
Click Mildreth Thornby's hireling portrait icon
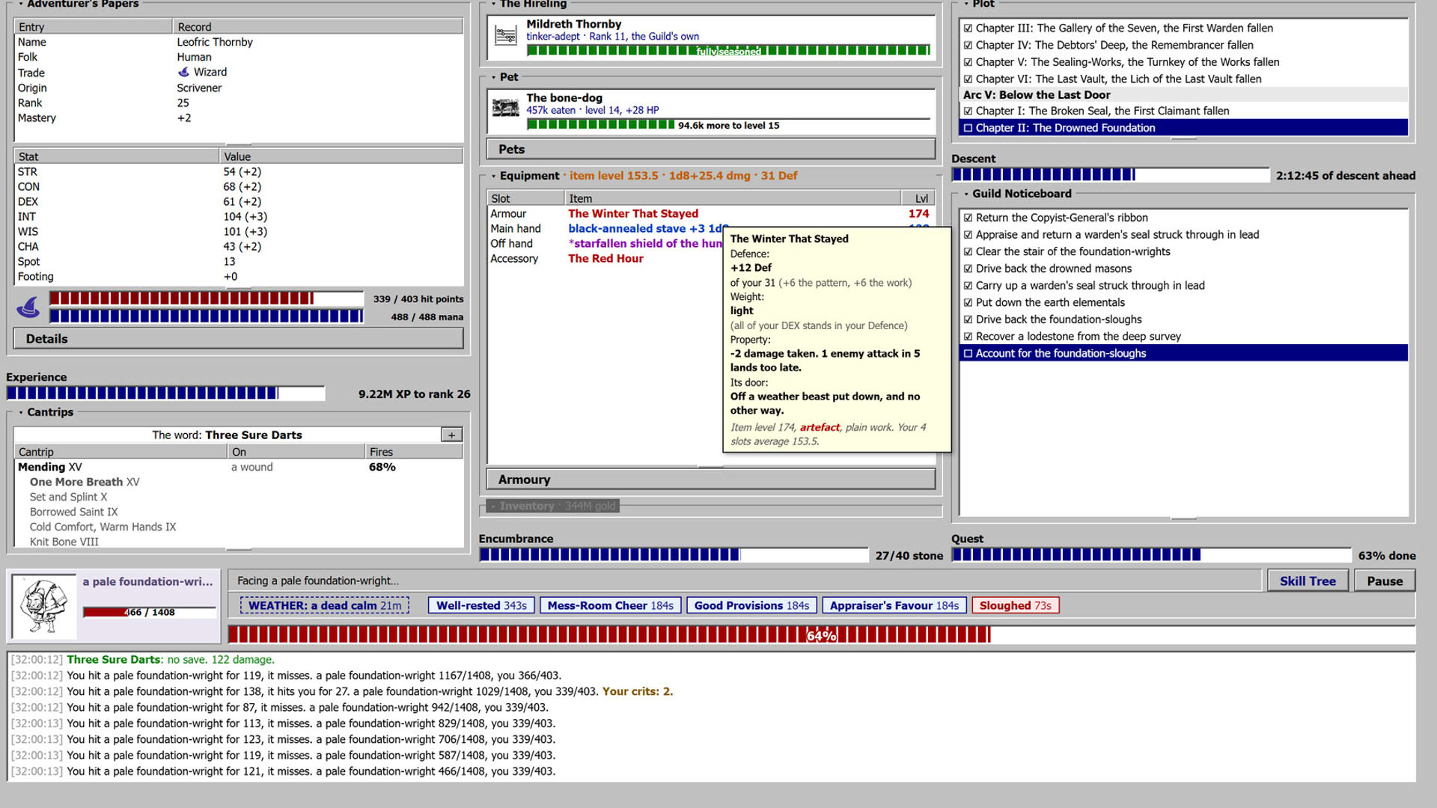pos(506,35)
